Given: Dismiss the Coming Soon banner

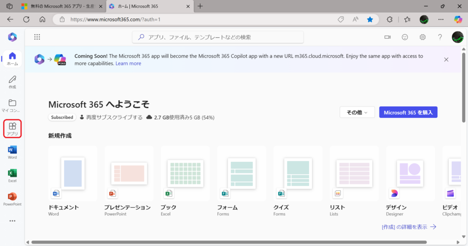Looking at the screenshot, I should pos(446,59).
